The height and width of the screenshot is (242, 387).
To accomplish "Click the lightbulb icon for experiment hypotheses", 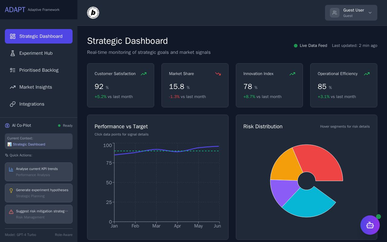I will pos(11,191).
